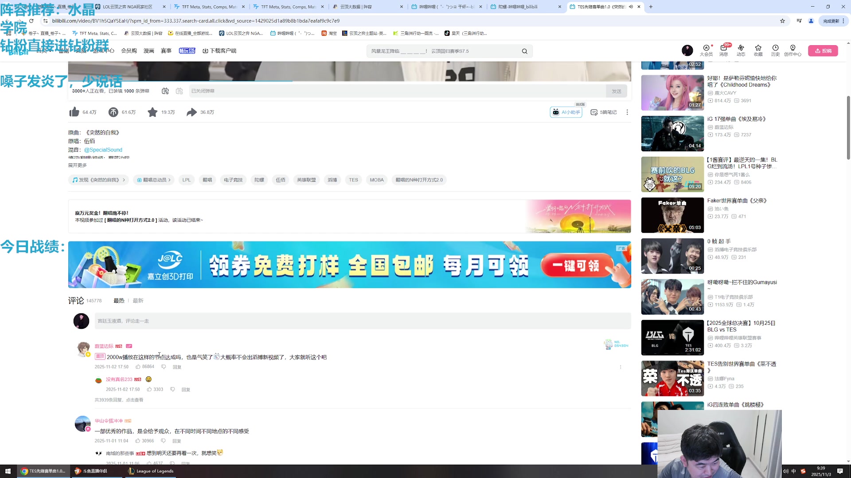The image size is (851, 478).
Task: Click the magnifier icon in the search bar
Action: click(x=524, y=51)
